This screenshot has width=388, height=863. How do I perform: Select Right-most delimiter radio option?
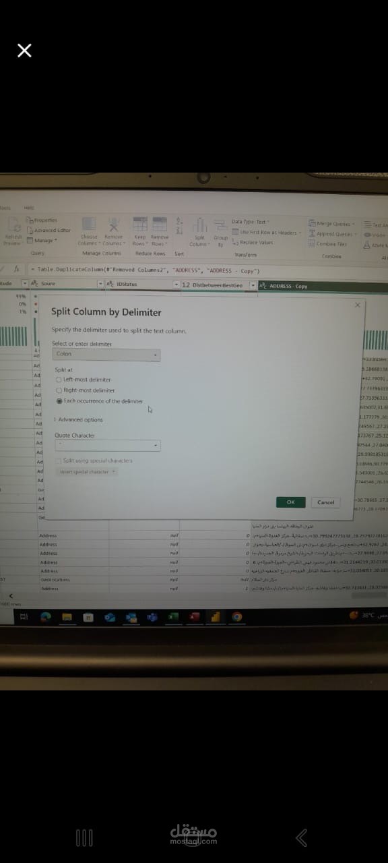(84, 390)
